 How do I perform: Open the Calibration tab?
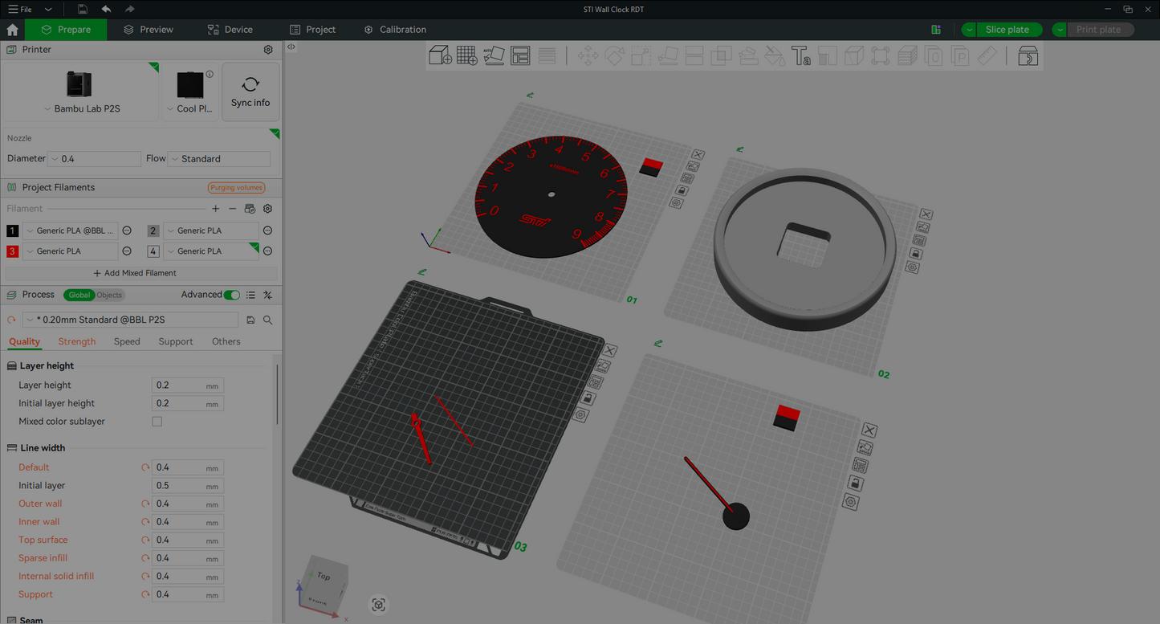point(395,30)
